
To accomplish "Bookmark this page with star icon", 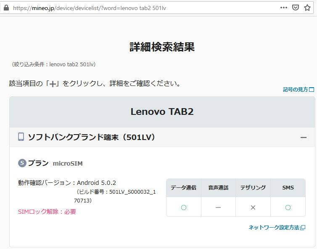I will click(x=307, y=8).
